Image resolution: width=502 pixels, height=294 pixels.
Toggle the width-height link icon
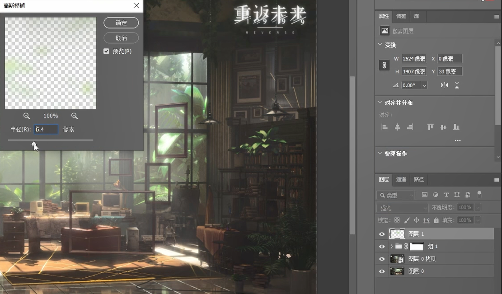(384, 65)
